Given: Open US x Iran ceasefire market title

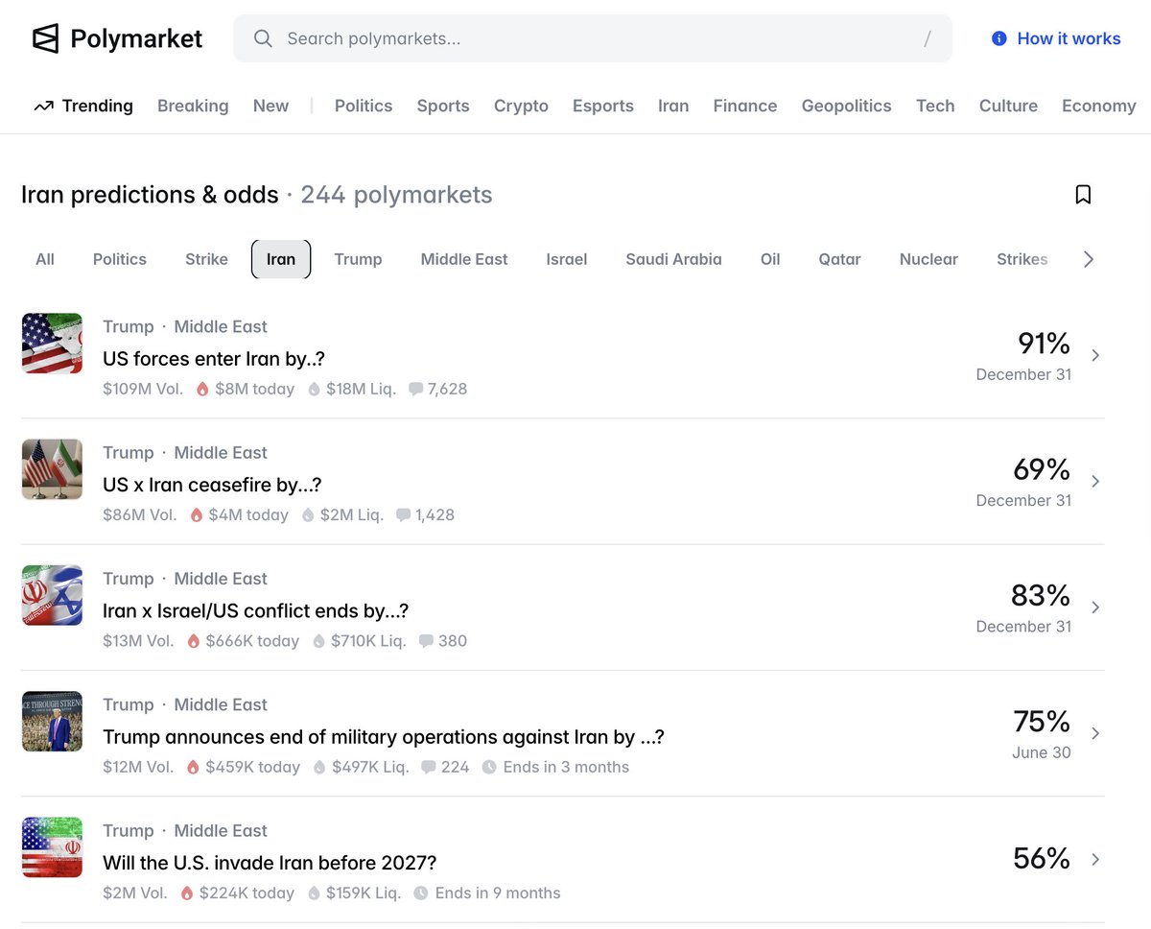Looking at the screenshot, I should (212, 485).
